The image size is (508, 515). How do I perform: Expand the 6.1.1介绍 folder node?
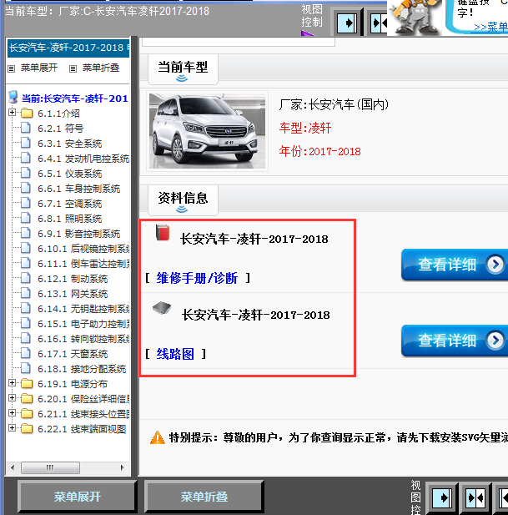12,113
